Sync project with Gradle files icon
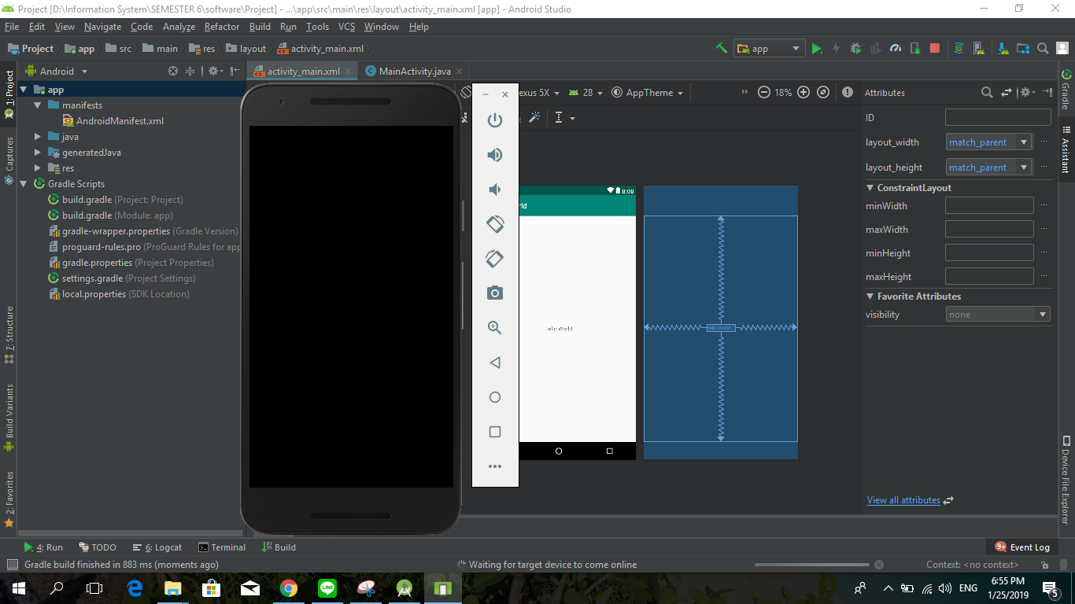This screenshot has width=1075, height=604. click(x=959, y=48)
